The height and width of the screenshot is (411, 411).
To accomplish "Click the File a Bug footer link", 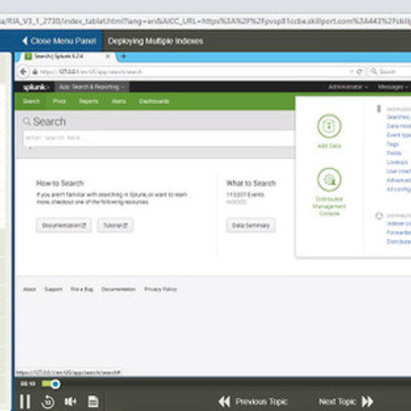I will click(x=82, y=289).
